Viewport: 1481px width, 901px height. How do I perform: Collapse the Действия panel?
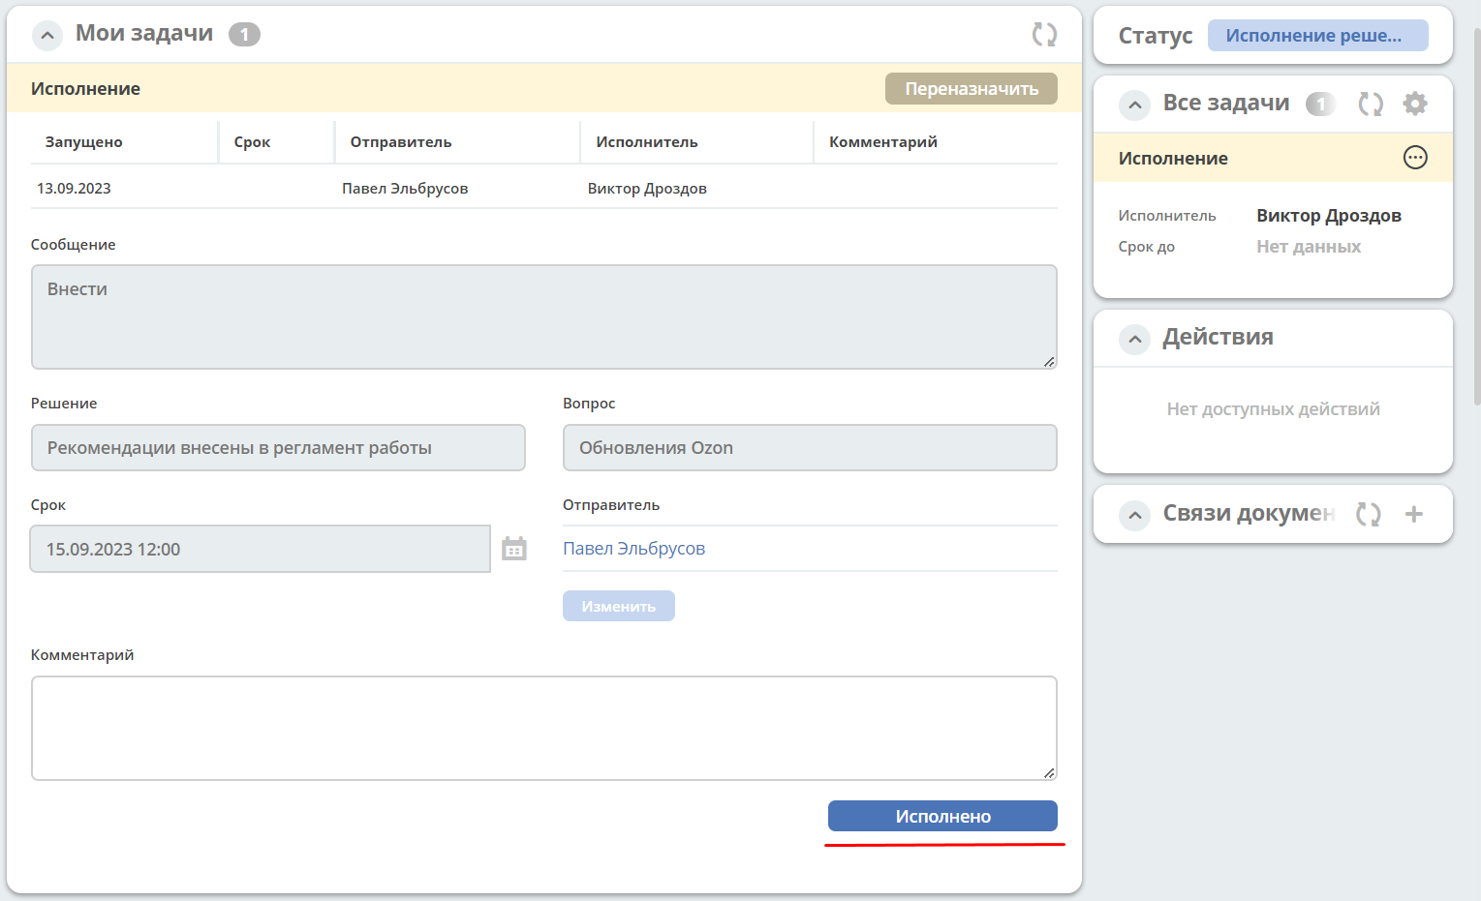click(x=1134, y=340)
